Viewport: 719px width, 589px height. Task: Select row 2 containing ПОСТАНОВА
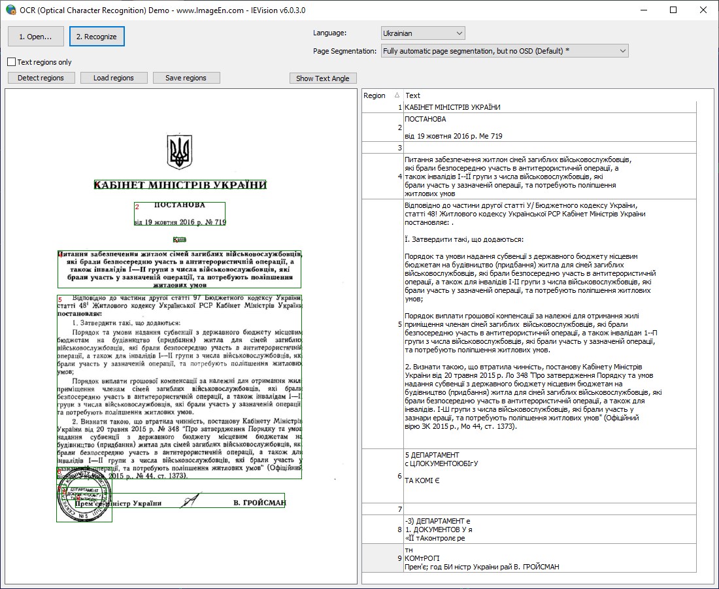point(529,127)
